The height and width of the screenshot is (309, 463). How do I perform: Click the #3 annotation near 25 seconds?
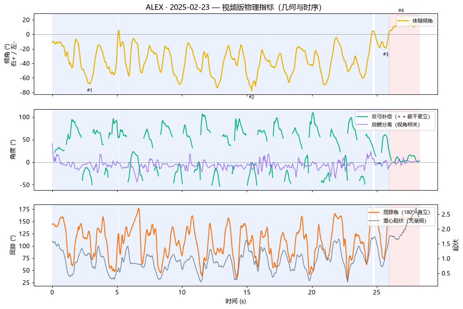tap(386, 54)
